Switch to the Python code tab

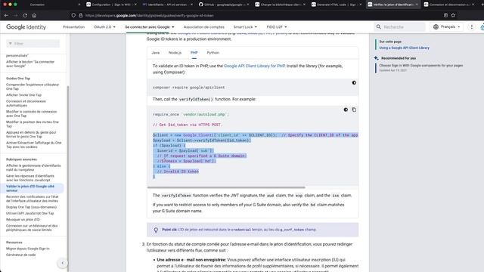click(213, 53)
